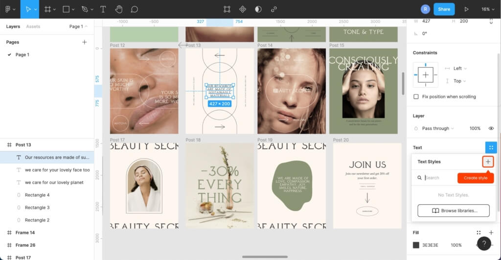Click the constrain proportions icon

[491, 21]
